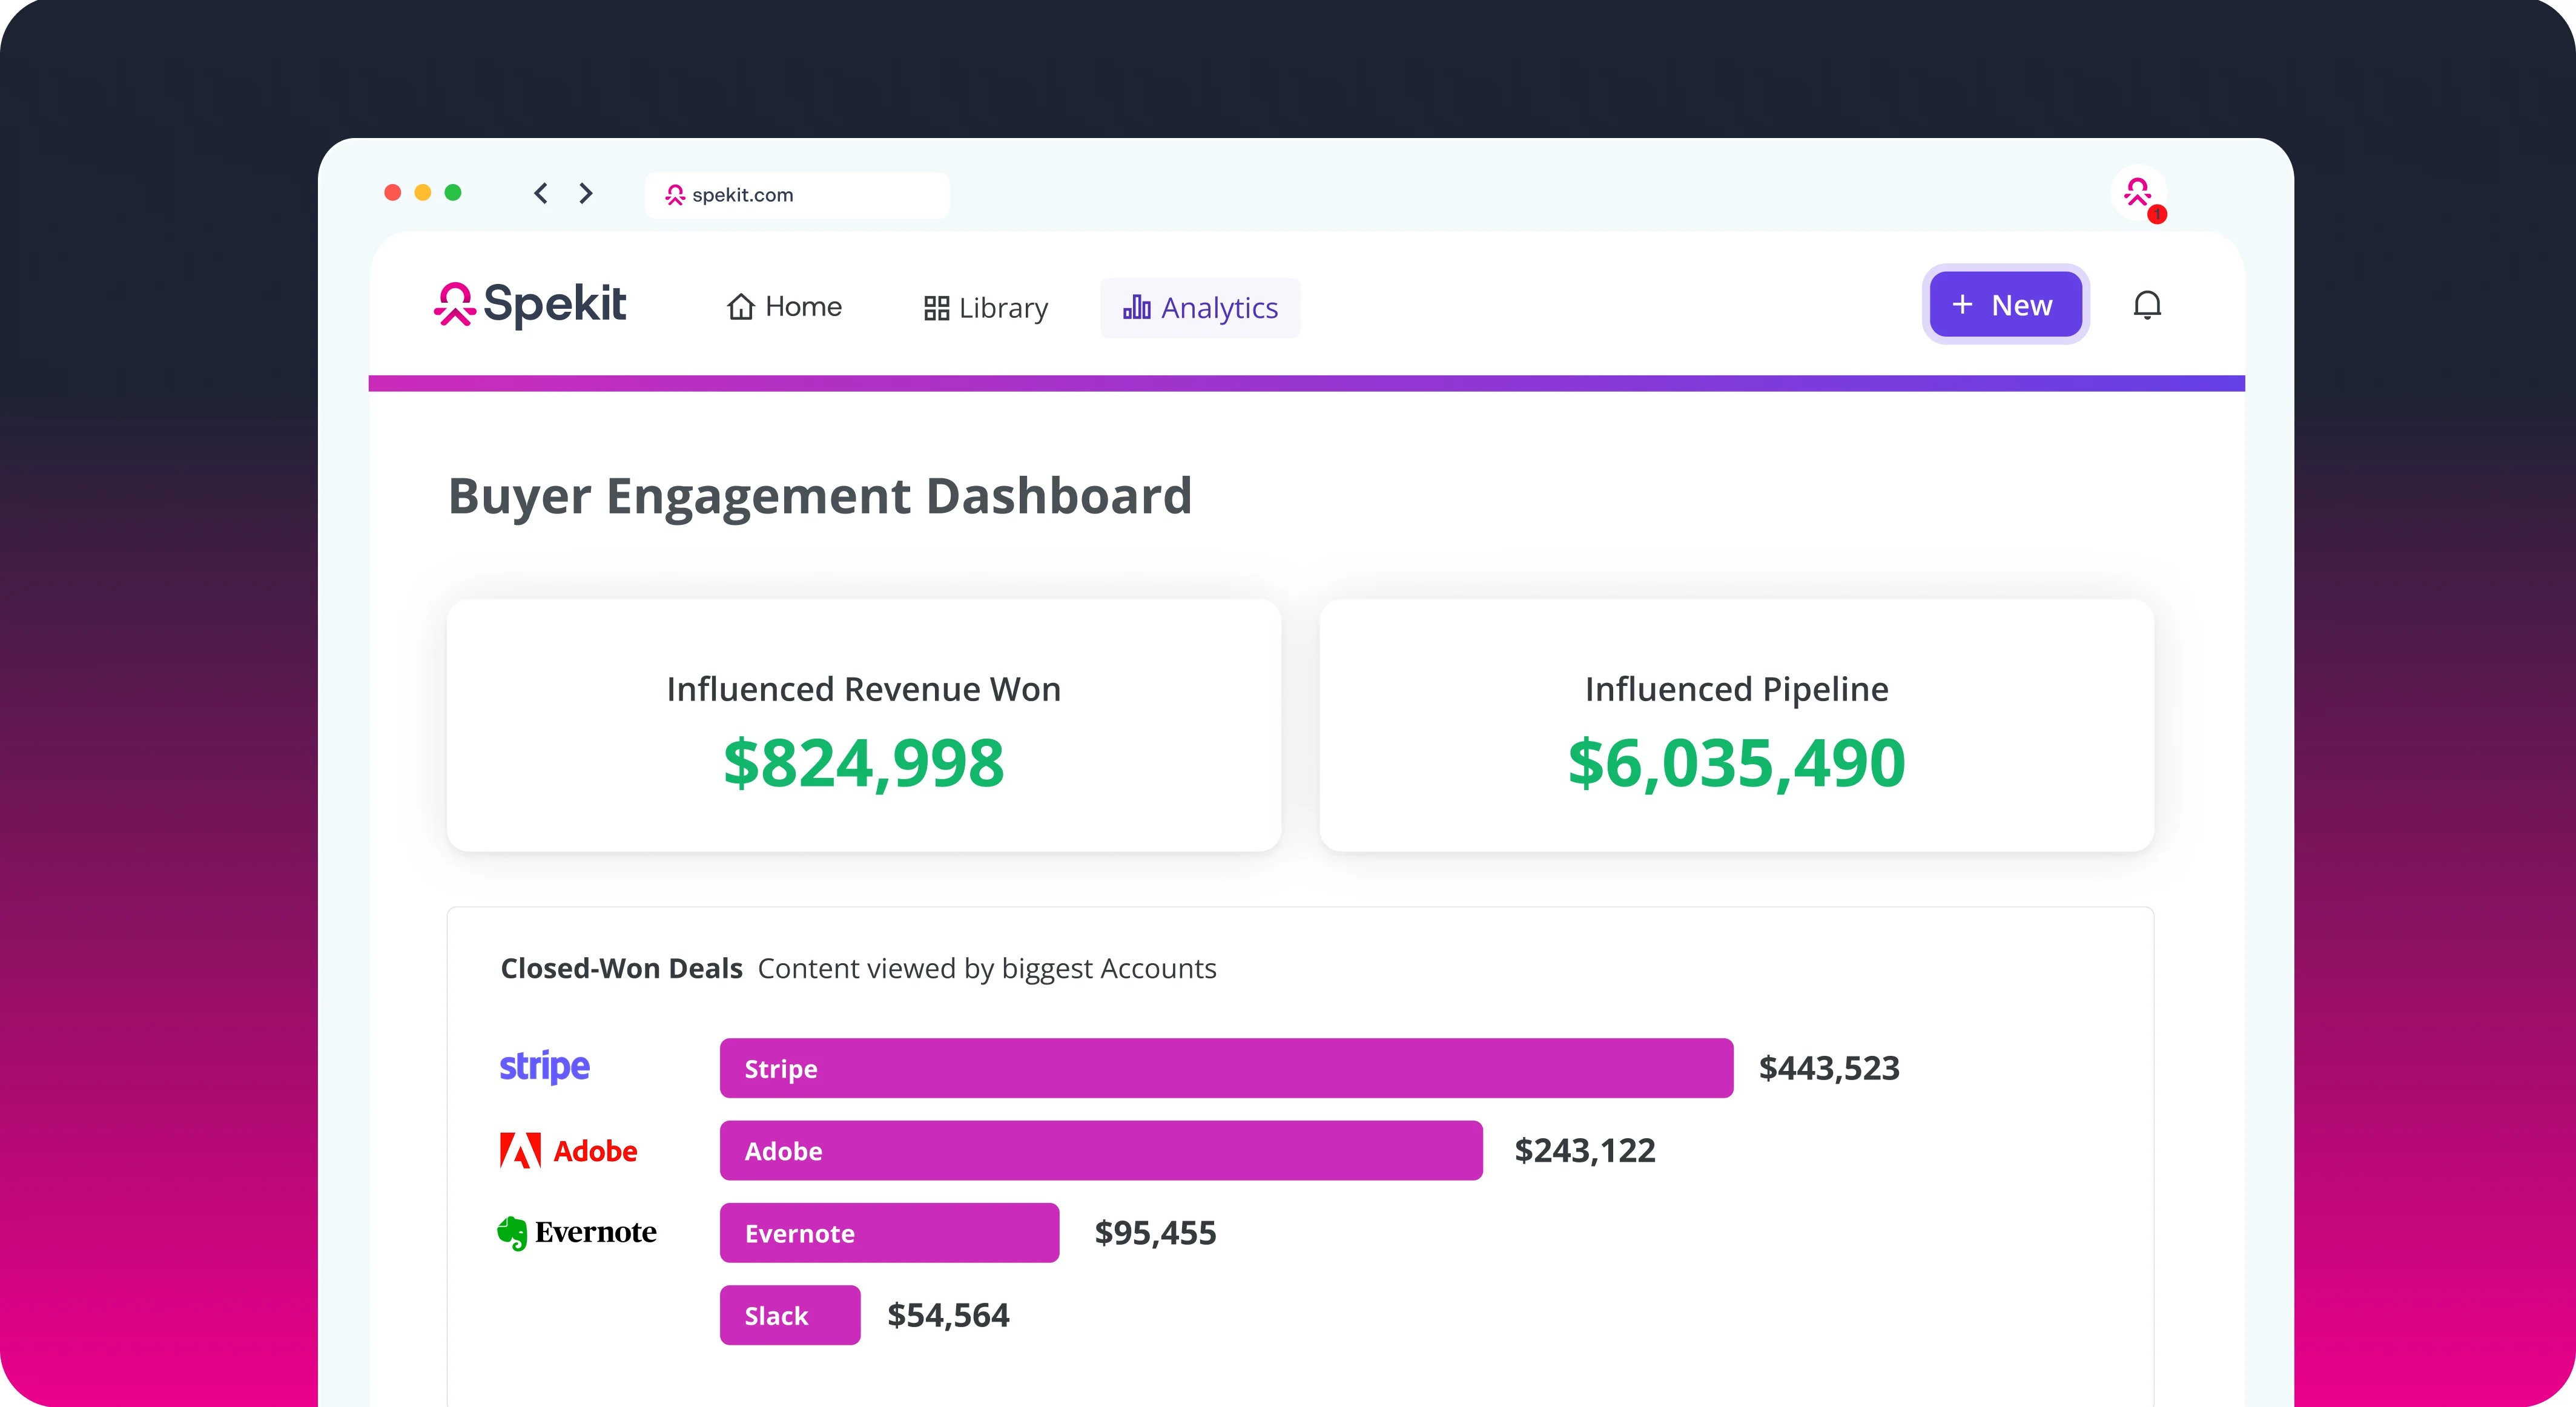Open notifications bell icon
Viewport: 2576px width, 1407px height.
click(2147, 305)
